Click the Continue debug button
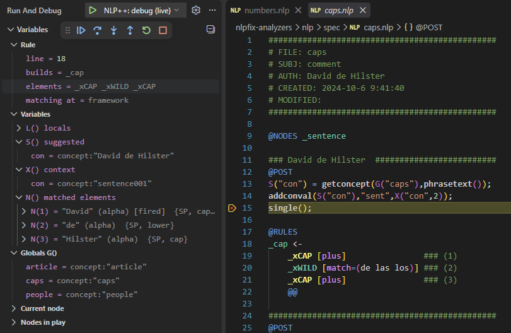Screen dimensions: 511x333 (x=81, y=30)
